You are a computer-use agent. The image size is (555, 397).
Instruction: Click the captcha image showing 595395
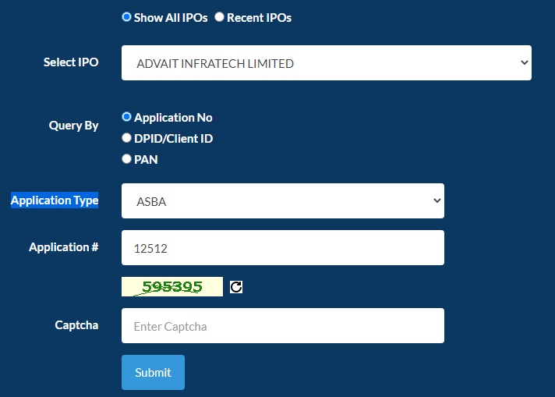point(171,287)
